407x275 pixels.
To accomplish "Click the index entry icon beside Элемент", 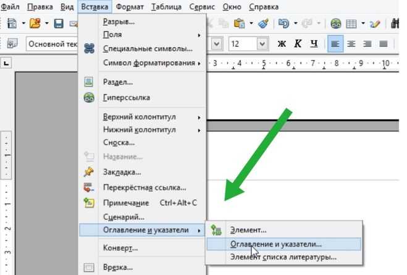I will (216, 230).
